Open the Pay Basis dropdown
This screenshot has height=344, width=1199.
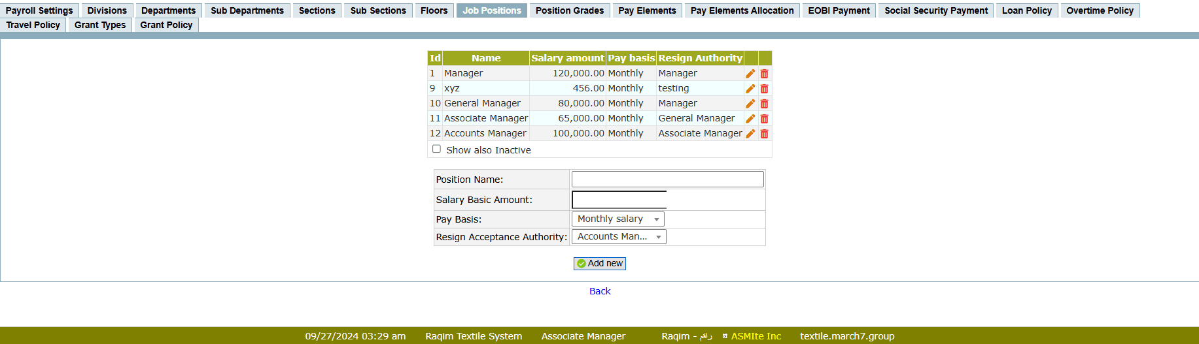tap(618, 219)
